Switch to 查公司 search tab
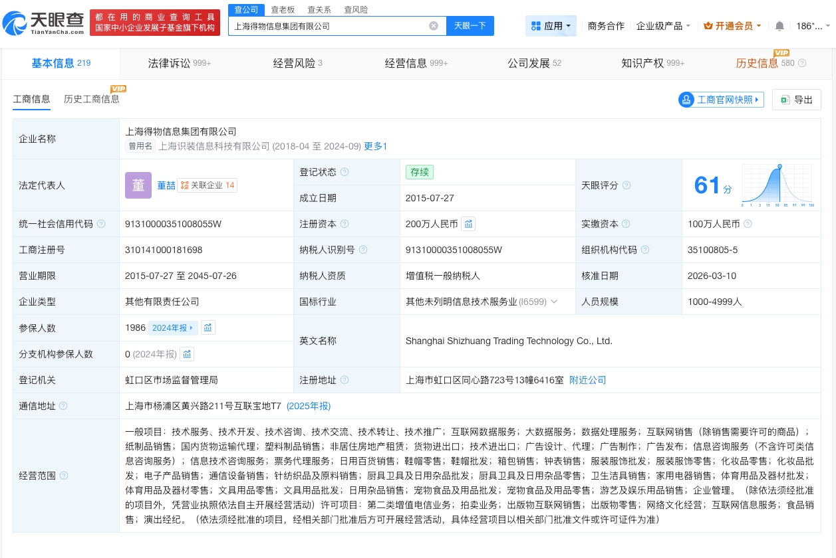 pyautogui.click(x=246, y=10)
